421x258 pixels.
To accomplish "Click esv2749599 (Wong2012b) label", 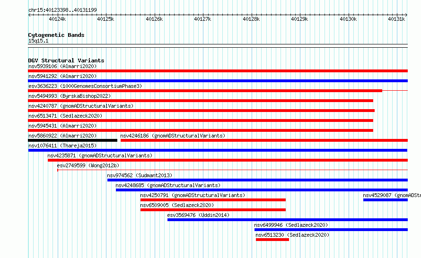I will pos(88,165).
